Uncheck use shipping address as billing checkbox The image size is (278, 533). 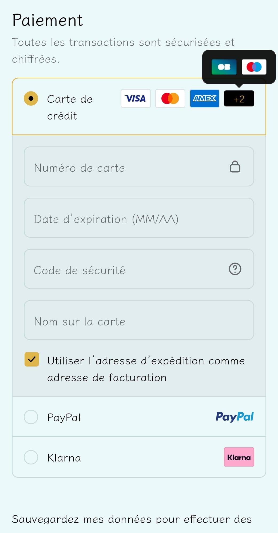32,359
